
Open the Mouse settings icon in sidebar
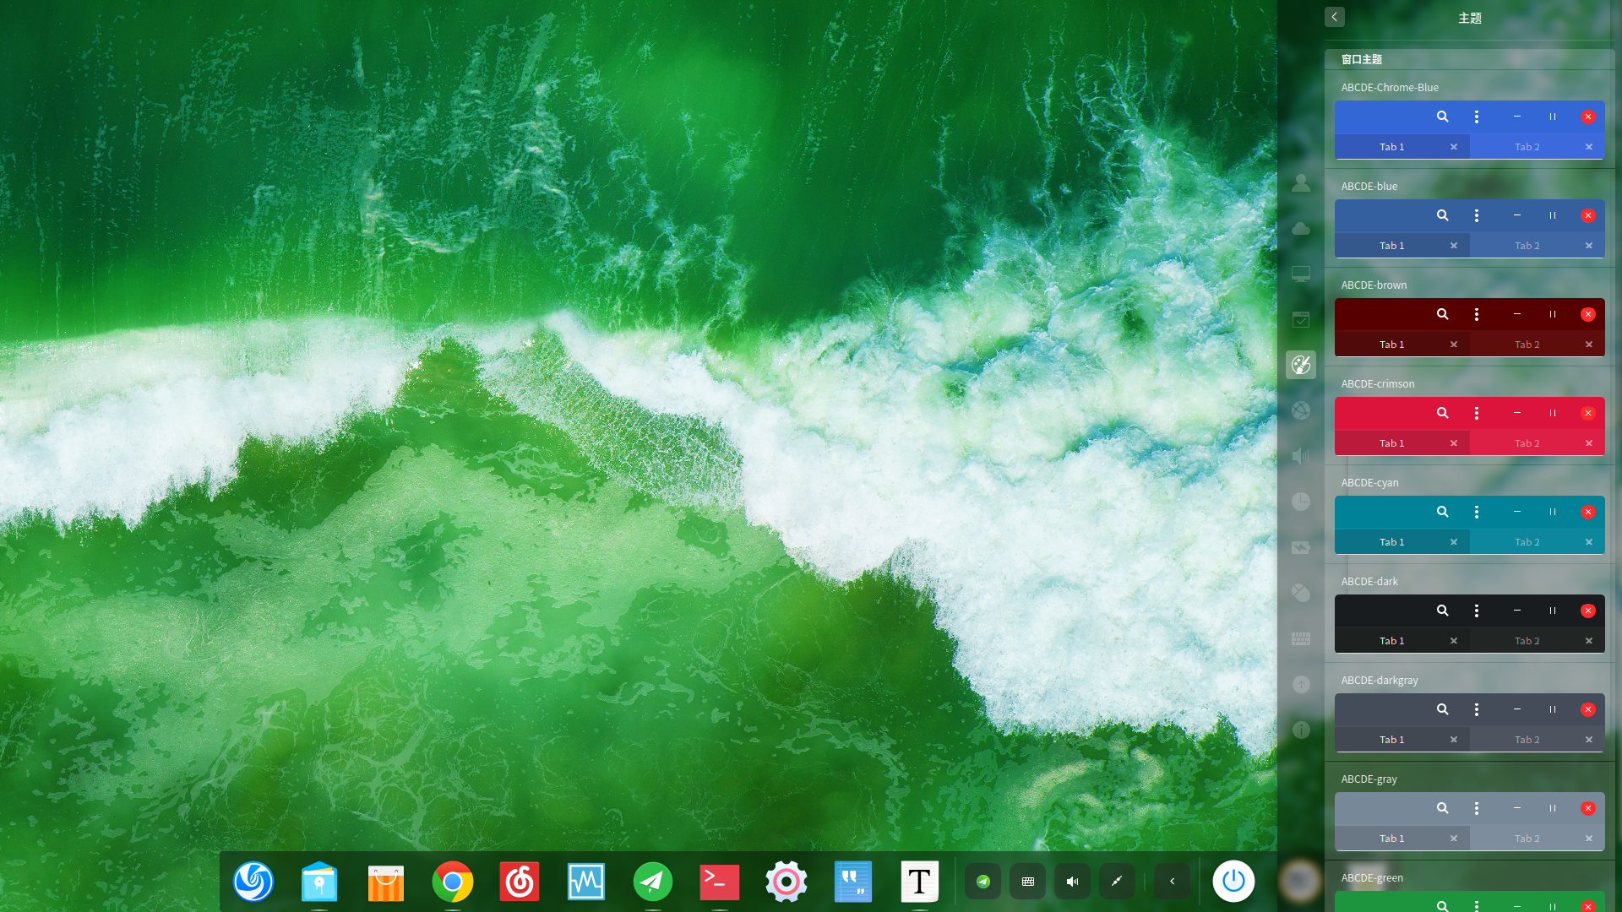point(1301,593)
